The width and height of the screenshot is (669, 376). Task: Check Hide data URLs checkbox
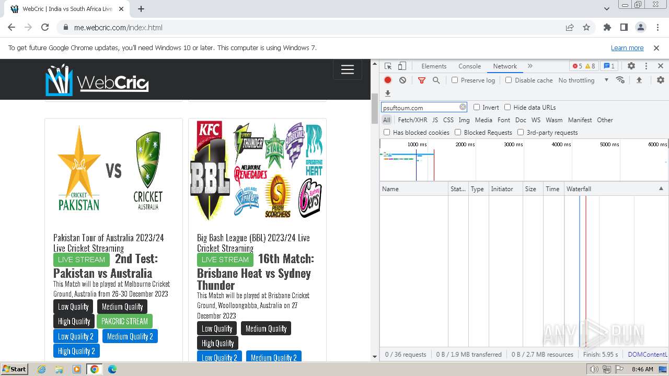507,107
